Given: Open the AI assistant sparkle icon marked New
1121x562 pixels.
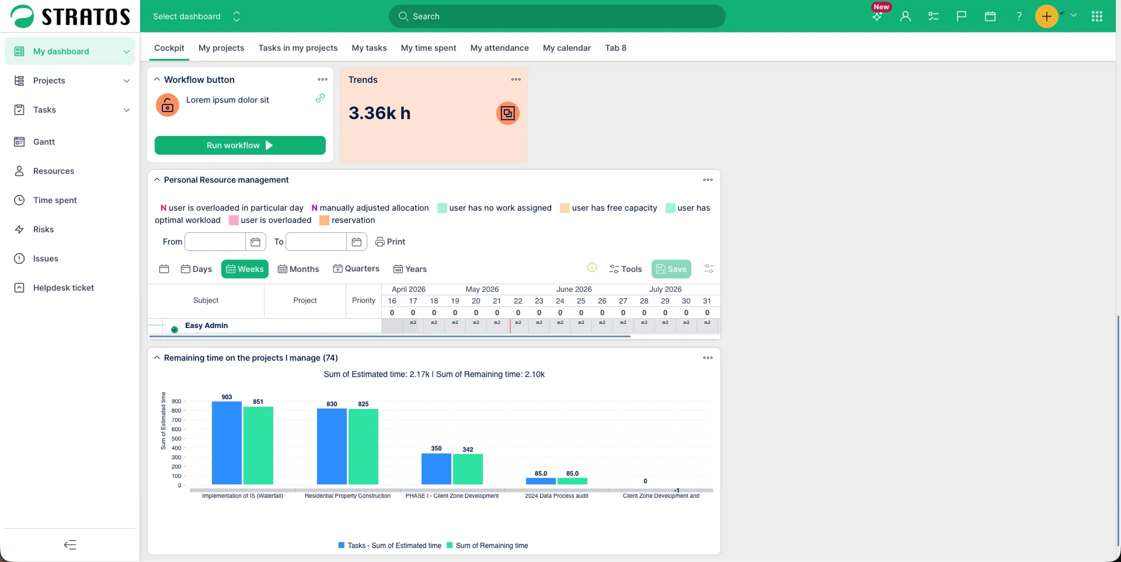Looking at the screenshot, I should click(x=877, y=16).
